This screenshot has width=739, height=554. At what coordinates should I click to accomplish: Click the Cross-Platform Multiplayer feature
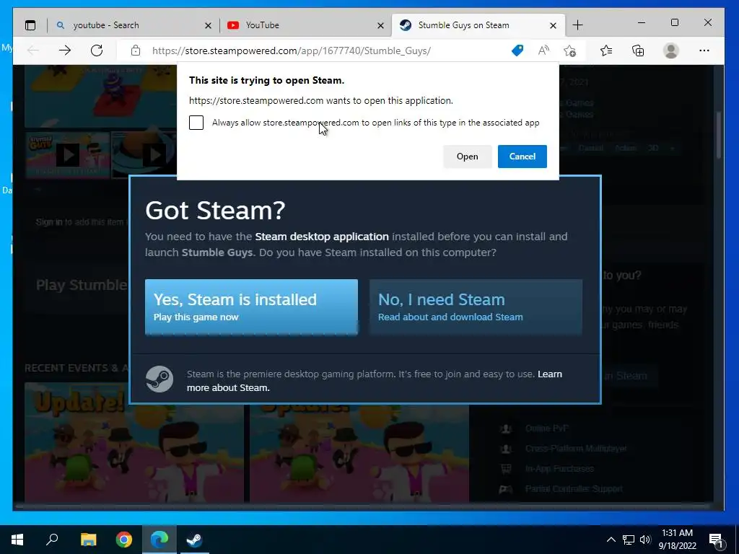click(x=576, y=449)
